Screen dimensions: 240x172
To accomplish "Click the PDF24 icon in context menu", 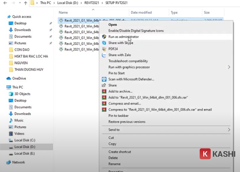I will tap(104, 49).
